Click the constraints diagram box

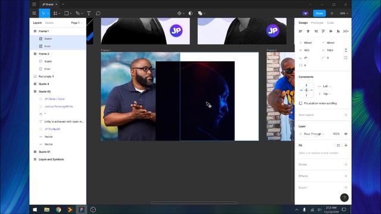click(x=306, y=90)
